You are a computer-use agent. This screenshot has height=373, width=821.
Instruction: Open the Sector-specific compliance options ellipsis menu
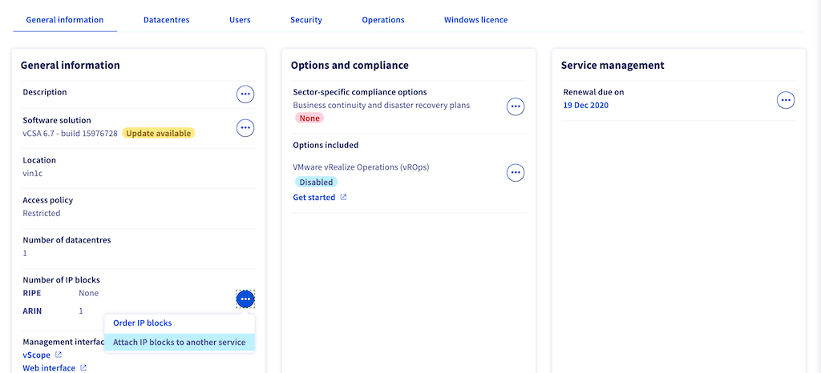pyautogui.click(x=516, y=106)
